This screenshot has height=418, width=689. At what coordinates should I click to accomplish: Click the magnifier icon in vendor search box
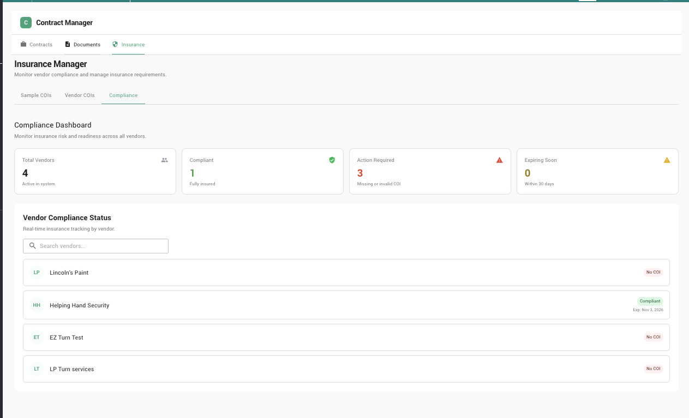coord(33,246)
